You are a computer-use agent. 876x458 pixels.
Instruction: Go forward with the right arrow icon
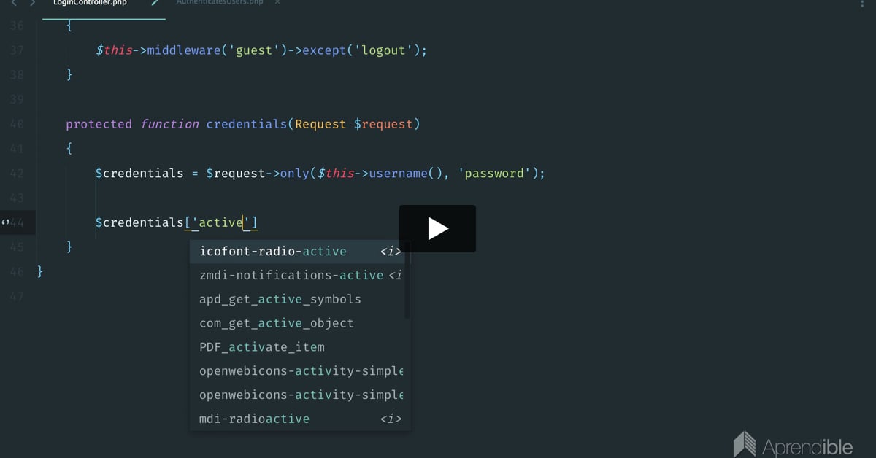click(33, 3)
